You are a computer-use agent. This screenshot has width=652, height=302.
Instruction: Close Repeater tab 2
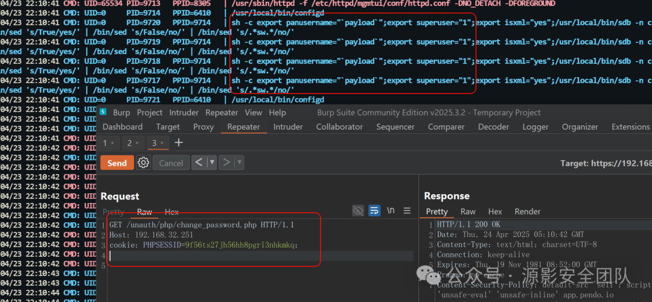coord(137,143)
